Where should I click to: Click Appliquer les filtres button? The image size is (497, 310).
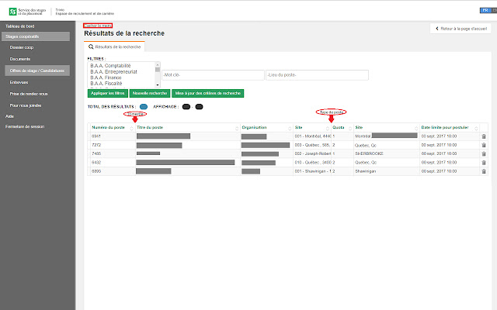pos(108,93)
